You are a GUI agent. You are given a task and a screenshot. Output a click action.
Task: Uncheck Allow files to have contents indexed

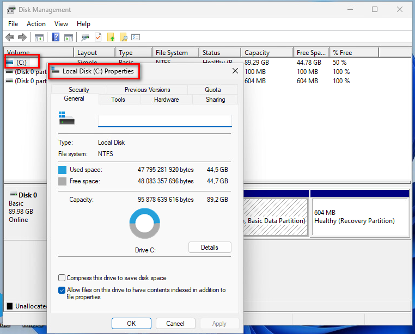coord(62,290)
